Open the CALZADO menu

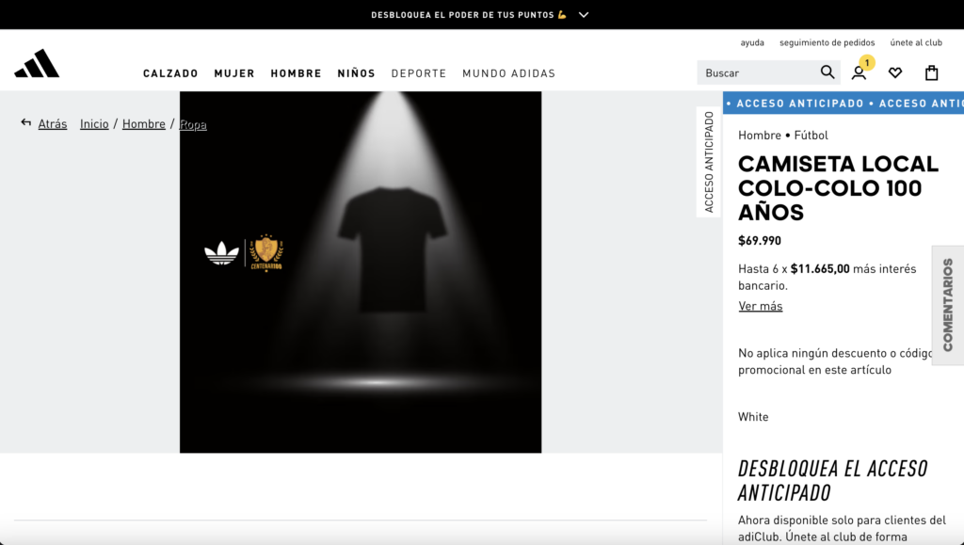(x=170, y=73)
